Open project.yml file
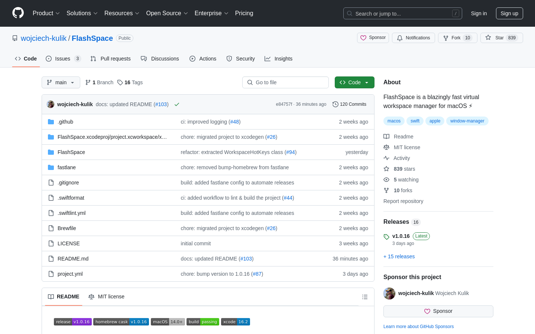The width and height of the screenshot is (535, 334). tap(70, 274)
